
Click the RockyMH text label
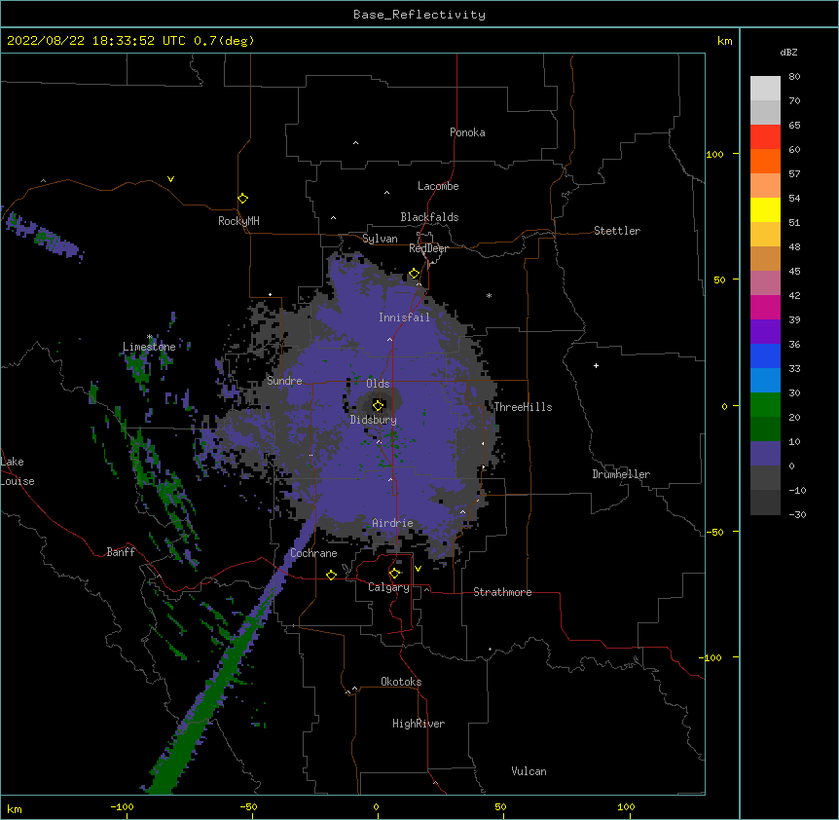(238, 221)
